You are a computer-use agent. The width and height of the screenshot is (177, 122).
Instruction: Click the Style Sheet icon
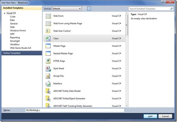point(48,68)
